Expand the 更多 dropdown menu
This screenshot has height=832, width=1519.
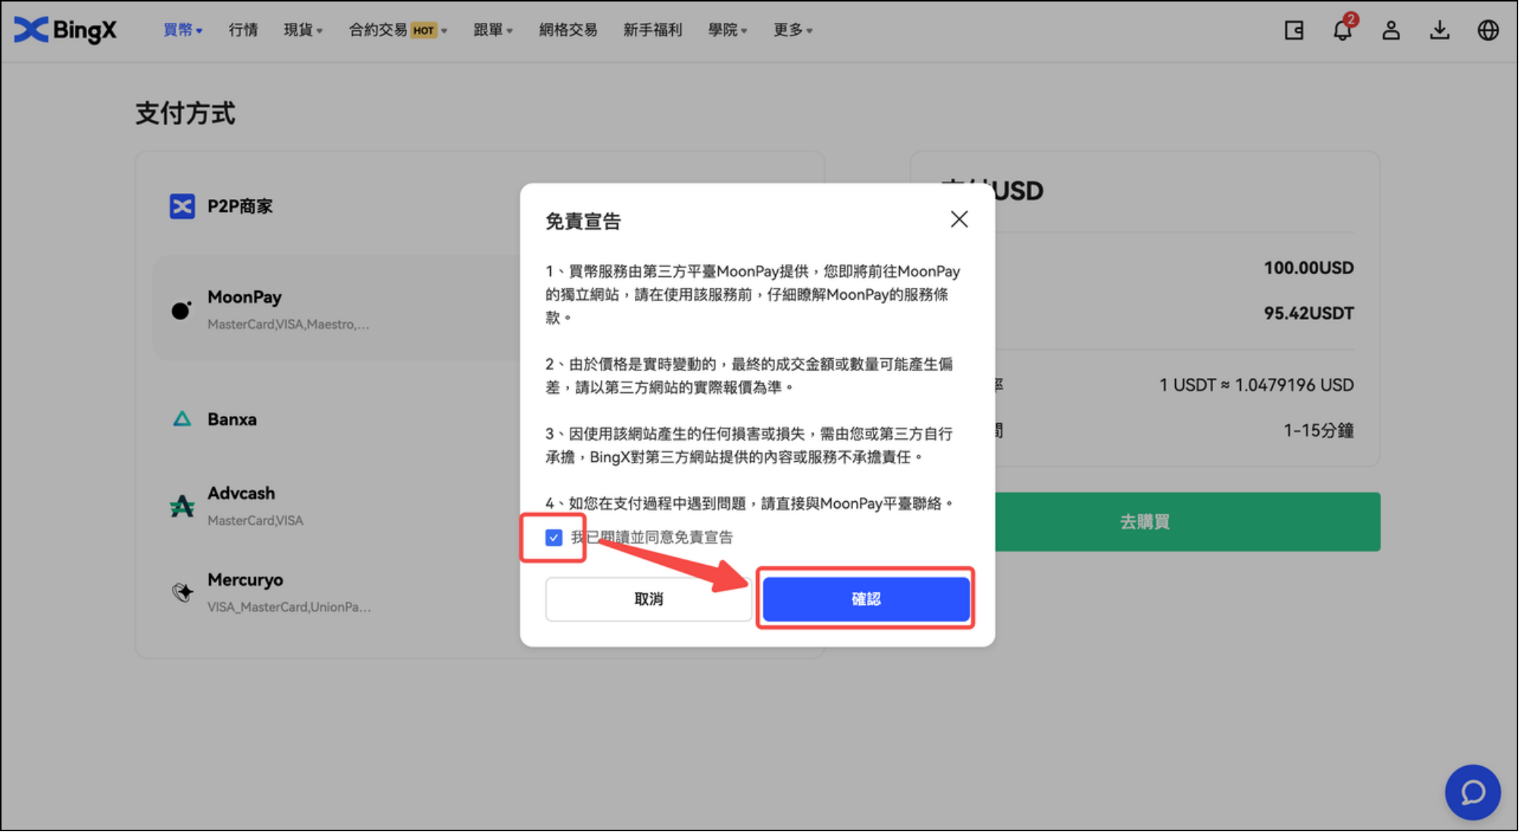coord(793,30)
